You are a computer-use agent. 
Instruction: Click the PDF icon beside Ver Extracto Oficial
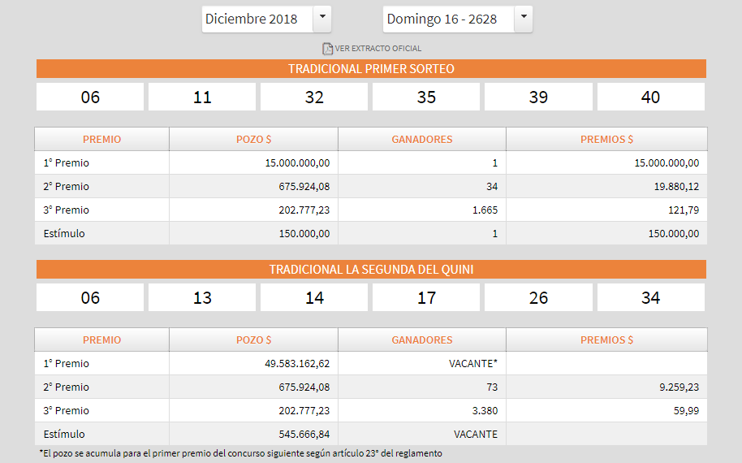tap(327, 48)
